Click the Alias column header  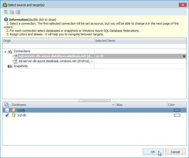(141, 105)
